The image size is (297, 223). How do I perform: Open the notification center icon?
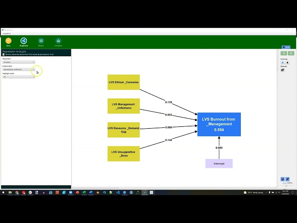point(293,192)
